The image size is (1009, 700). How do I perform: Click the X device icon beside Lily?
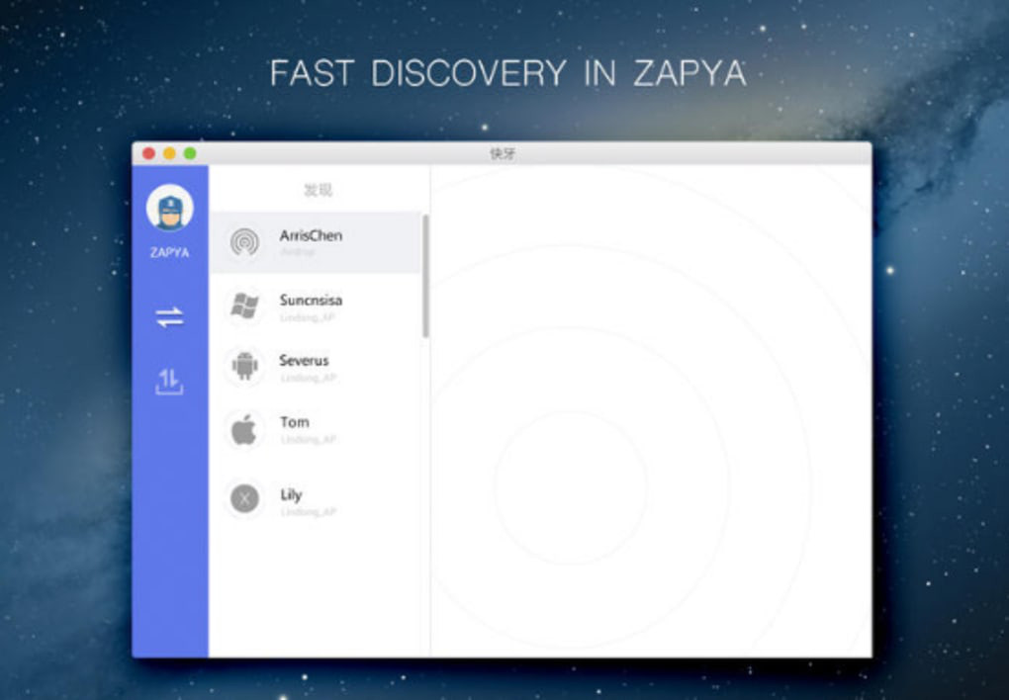tap(244, 498)
